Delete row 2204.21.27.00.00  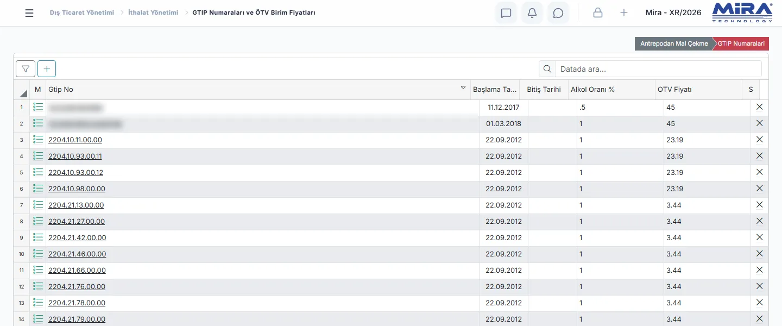tap(760, 221)
